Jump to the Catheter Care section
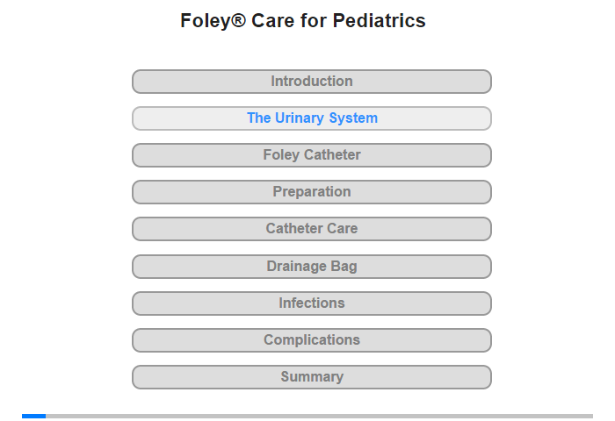615x421 pixels. tap(311, 229)
